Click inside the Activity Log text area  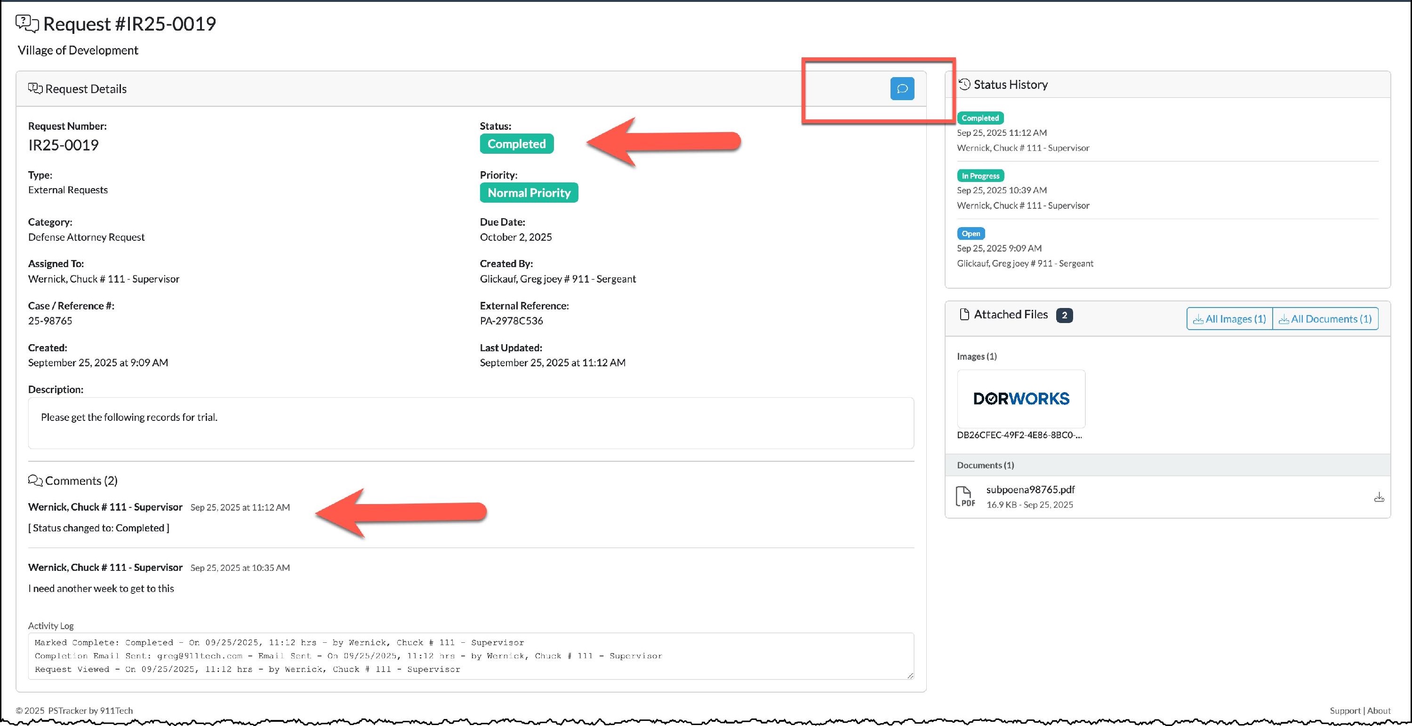pyautogui.click(x=470, y=656)
